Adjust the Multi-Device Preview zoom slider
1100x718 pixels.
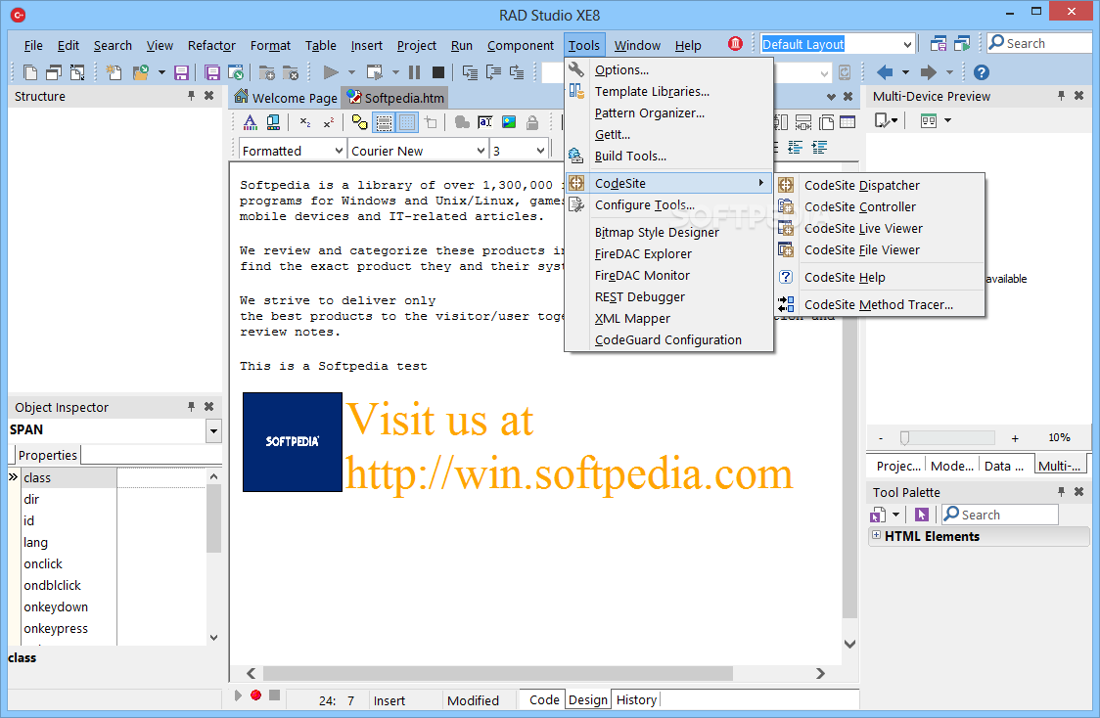pos(905,438)
